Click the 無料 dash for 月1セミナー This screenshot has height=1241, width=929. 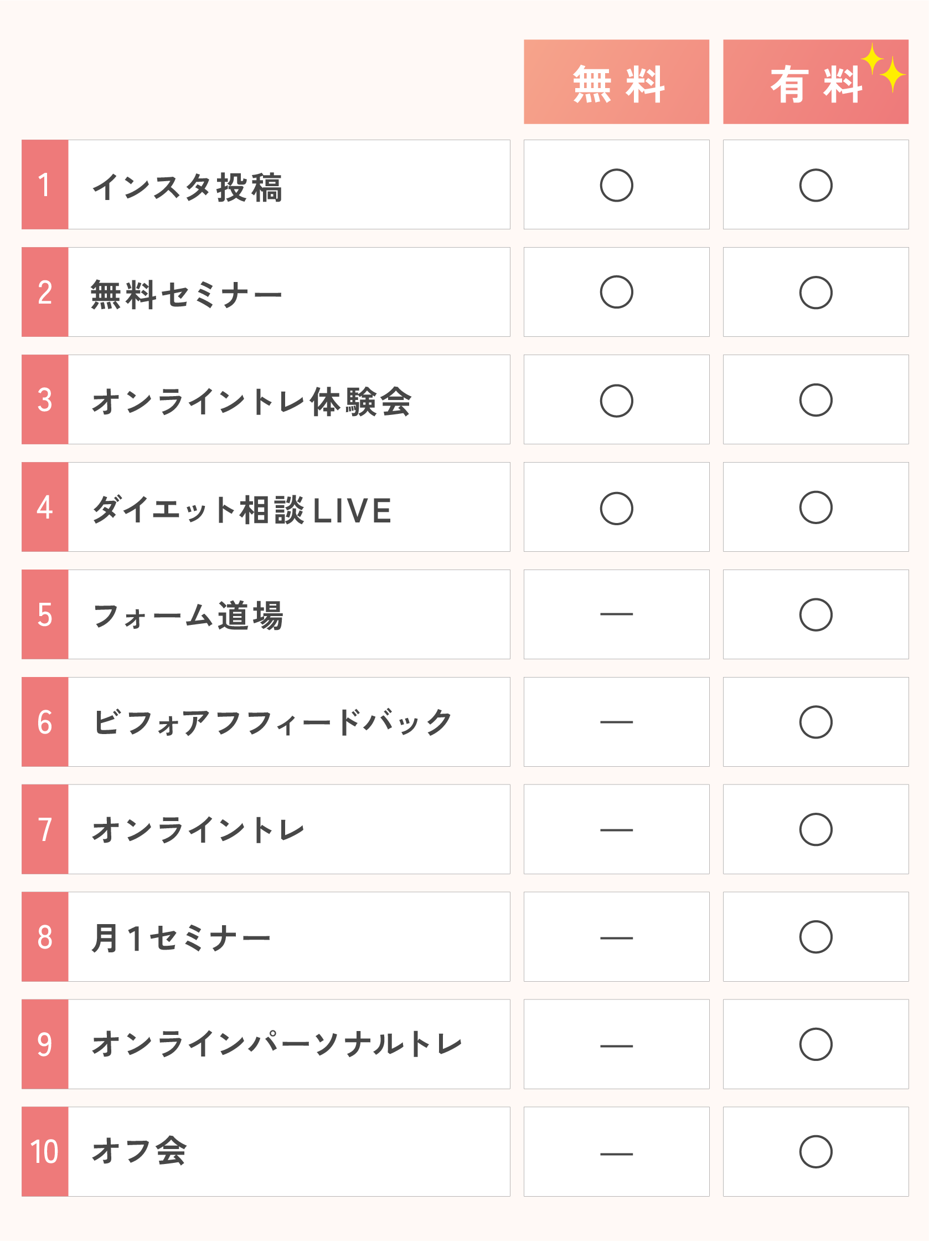pos(616,937)
